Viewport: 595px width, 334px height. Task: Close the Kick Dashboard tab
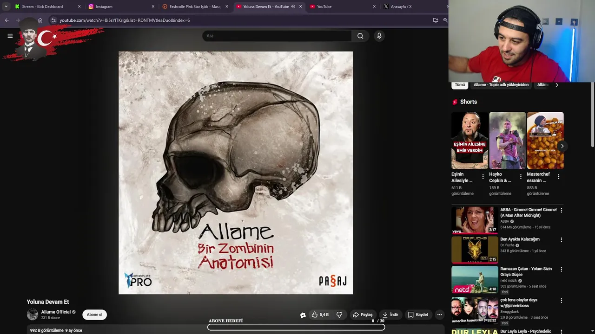click(x=79, y=6)
